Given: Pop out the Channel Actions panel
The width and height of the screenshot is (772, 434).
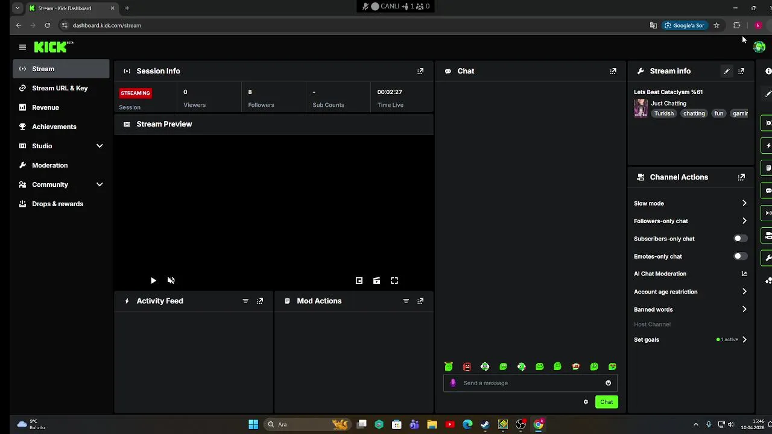Looking at the screenshot, I should click(741, 177).
